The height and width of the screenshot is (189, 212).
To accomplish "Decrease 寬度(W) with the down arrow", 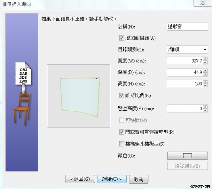I will [205, 63].
